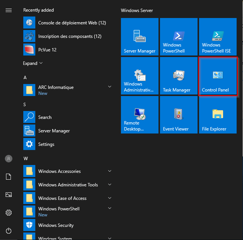Screen dimensions: 243x240
Task: Open Remote Desktop tile
Action: [x=140, y=115]
